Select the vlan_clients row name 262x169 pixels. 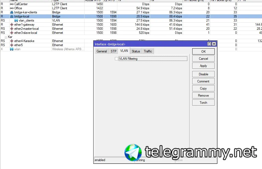tap(27, 20)
